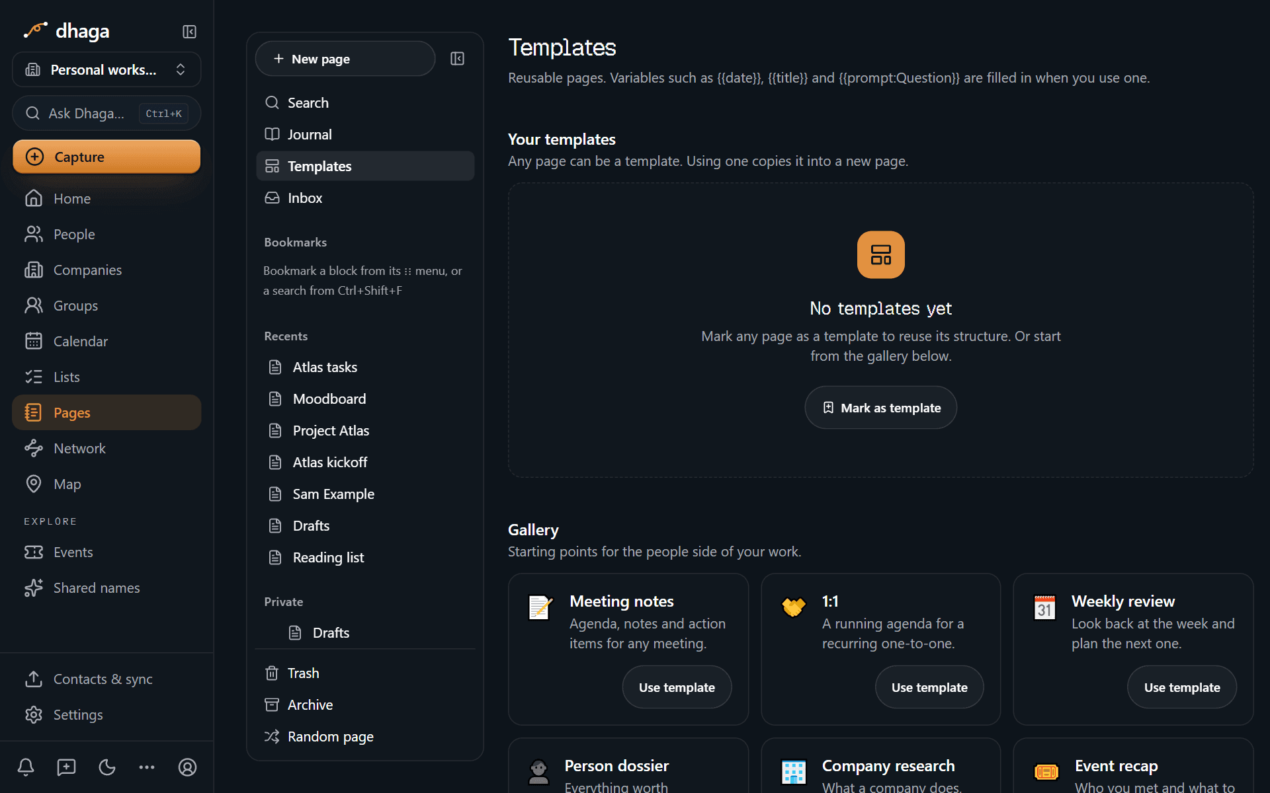This screenshot has width=1270, height=793.
Task: Open the Calendar view
Action: (x=106, y=341)
